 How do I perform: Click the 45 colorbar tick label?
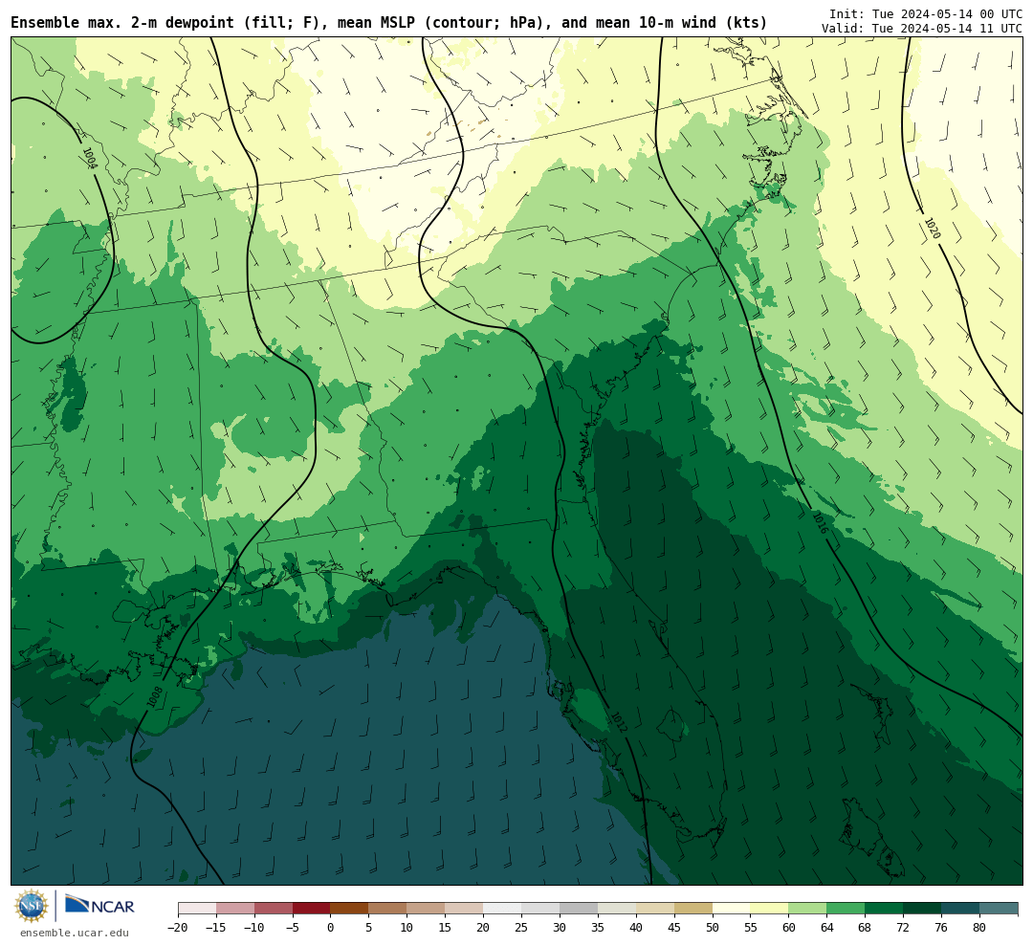point(674,928)
